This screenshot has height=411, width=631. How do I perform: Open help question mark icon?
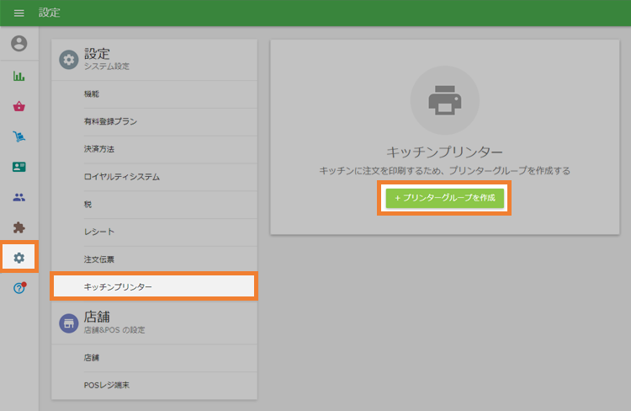pos(19,288)
